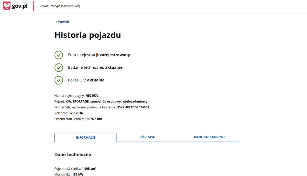Select the INFORMACJE tab
Viewport: 307px width, 176px height.
pos(85,137)
